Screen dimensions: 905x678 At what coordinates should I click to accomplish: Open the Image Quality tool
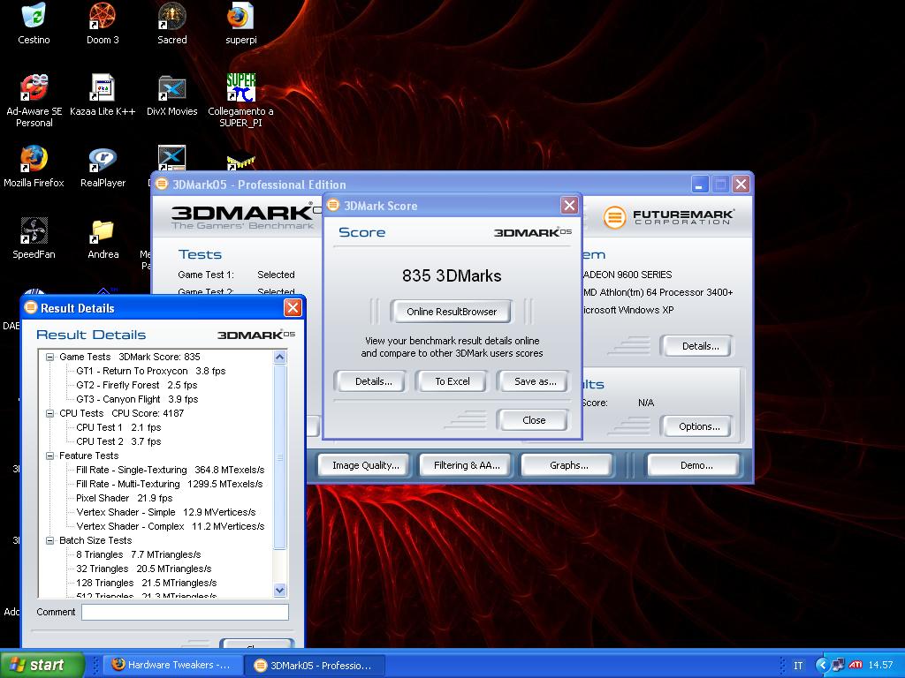[365, 465]
